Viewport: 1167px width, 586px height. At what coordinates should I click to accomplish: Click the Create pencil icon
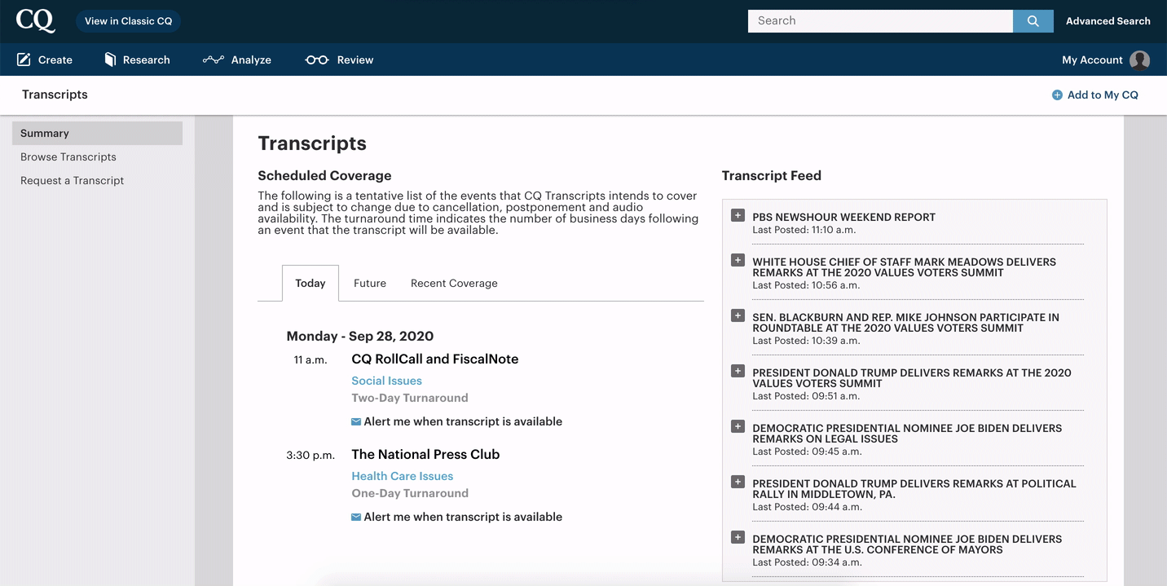pyautogui.click(x=24, y=59)
